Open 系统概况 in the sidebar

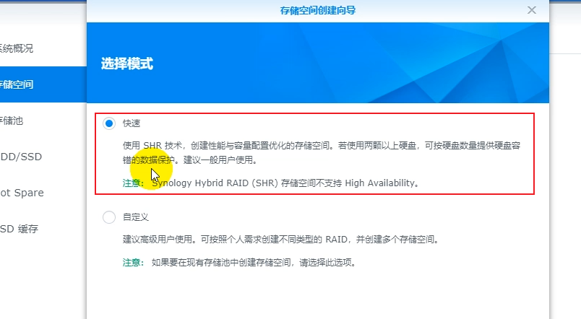(x=17, y=48)
